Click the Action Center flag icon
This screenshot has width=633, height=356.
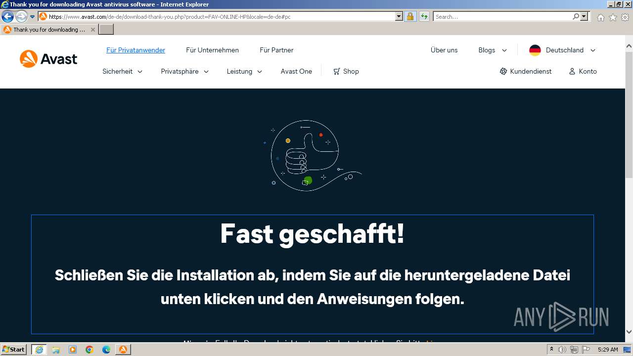pos(585,350)
